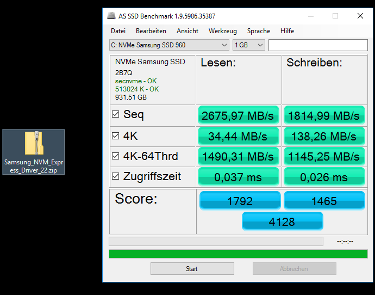Click the 4K read result 34,44 MB/s
The image size is (375, 295).
pyautogui.click(x=239, y=136)
